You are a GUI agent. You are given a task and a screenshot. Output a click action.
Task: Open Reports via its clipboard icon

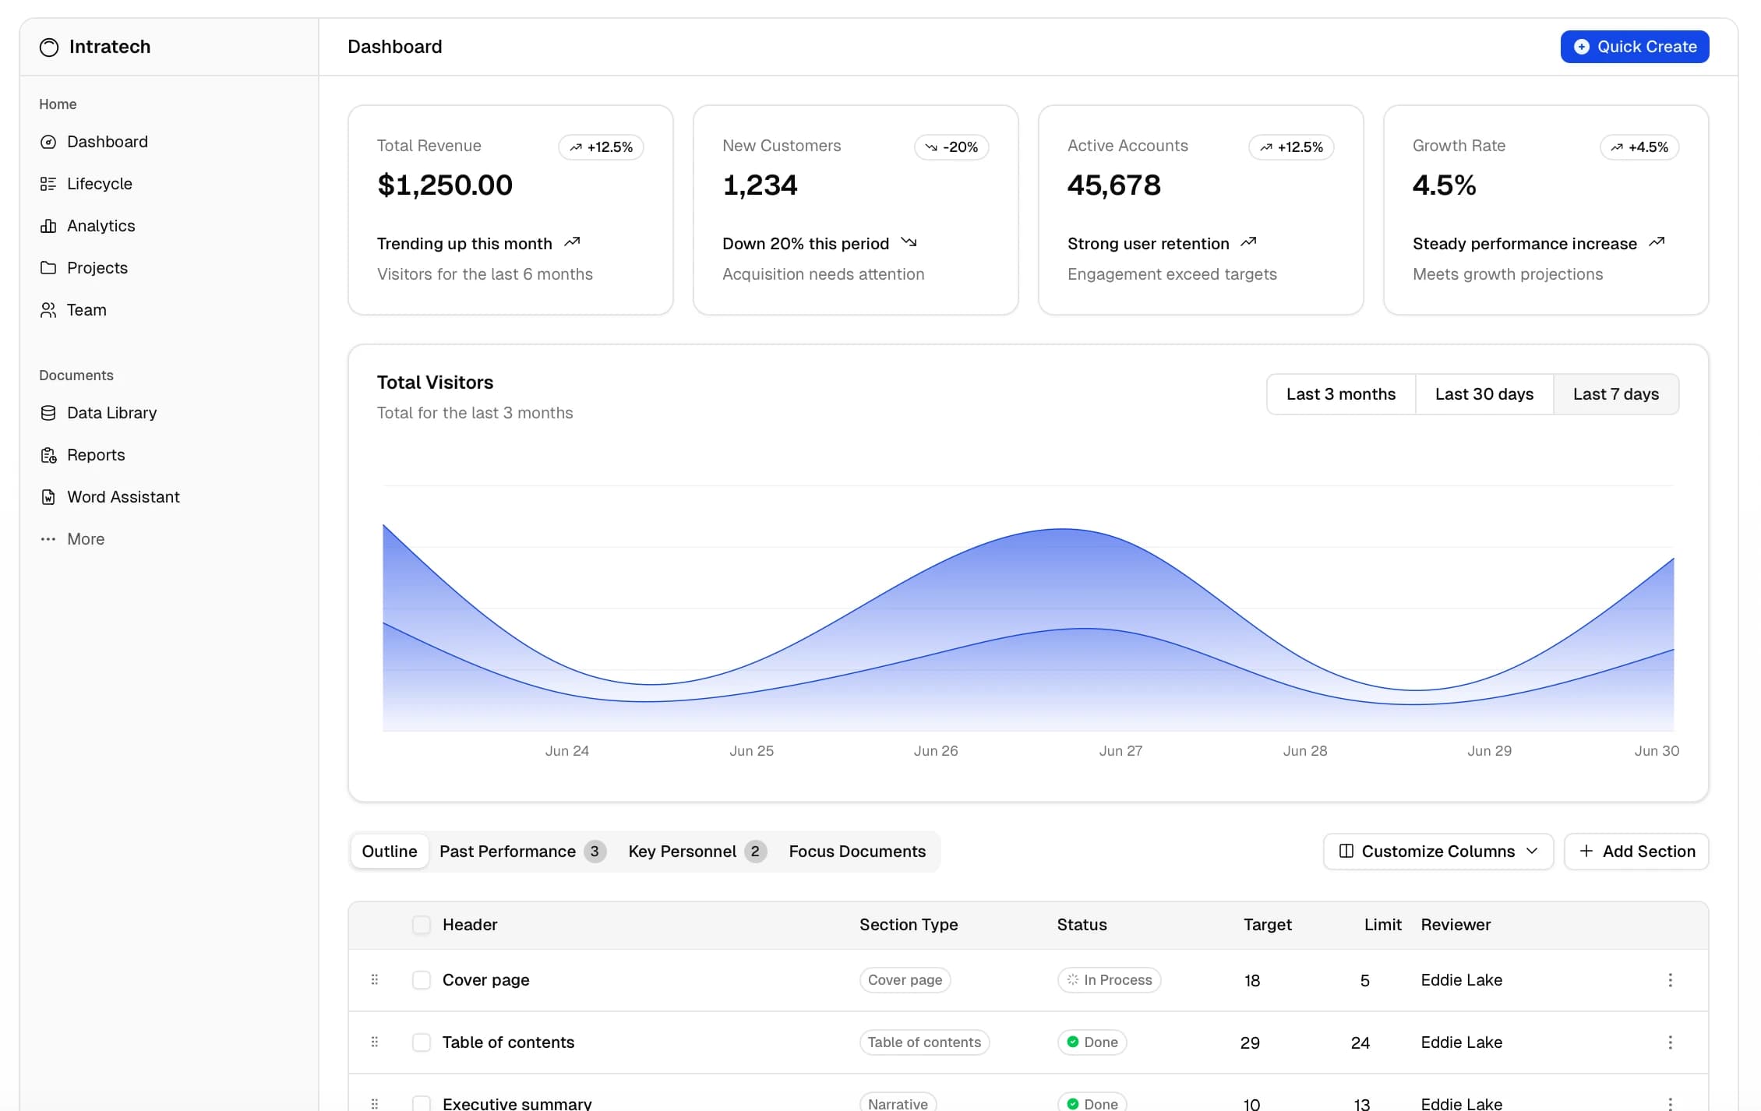pos(48,455)
